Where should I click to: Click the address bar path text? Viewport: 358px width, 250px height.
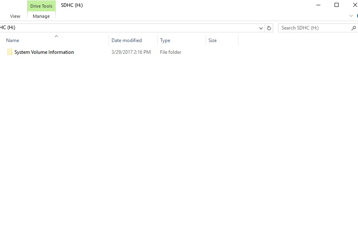(8, 28)
